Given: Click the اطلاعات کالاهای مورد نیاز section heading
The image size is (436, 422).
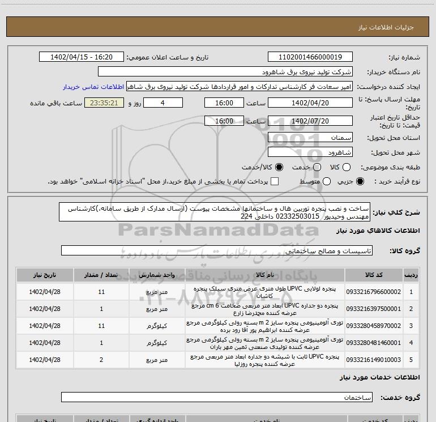Looking at the screenshot, I should (378, 231).
